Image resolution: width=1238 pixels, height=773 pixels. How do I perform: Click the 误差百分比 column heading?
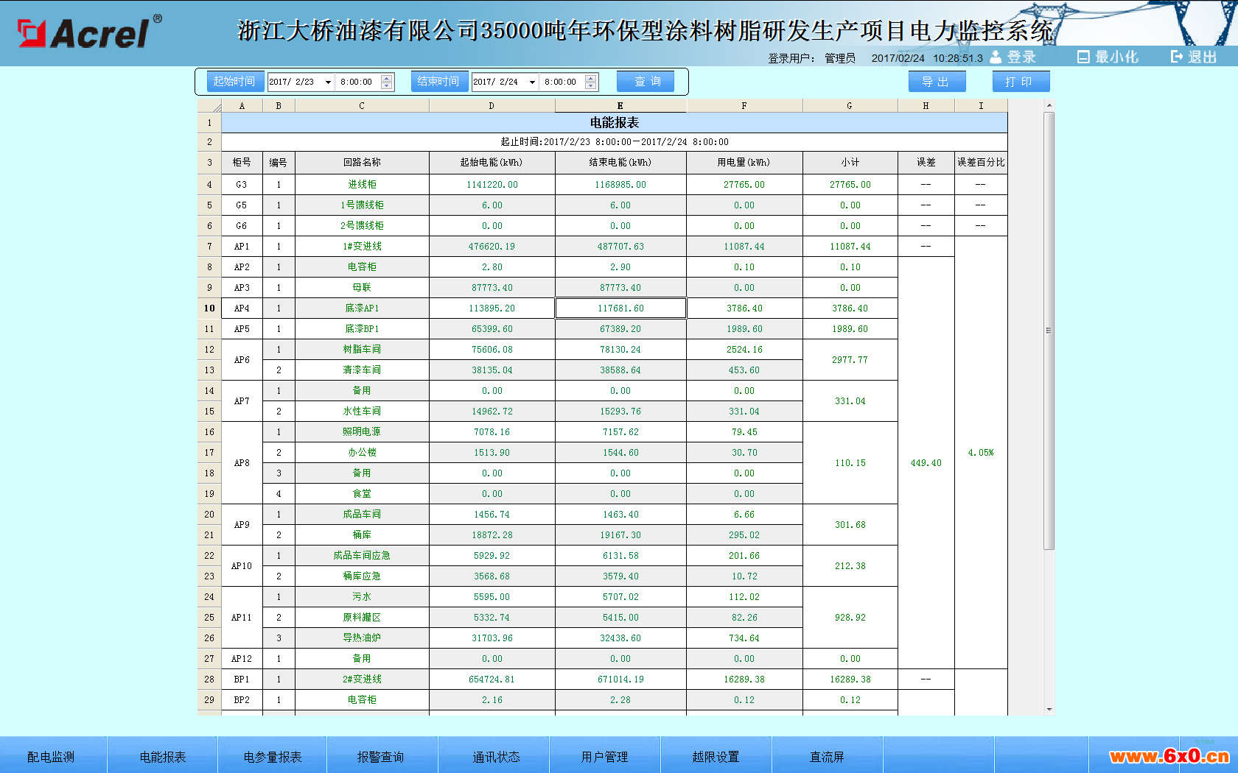[981, 163]
